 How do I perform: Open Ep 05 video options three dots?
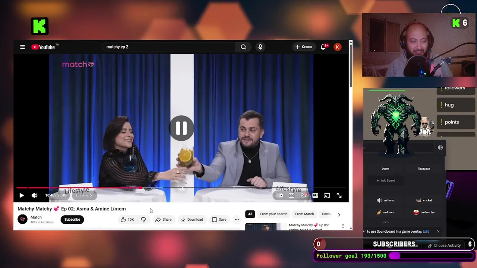tap(343, 226)
